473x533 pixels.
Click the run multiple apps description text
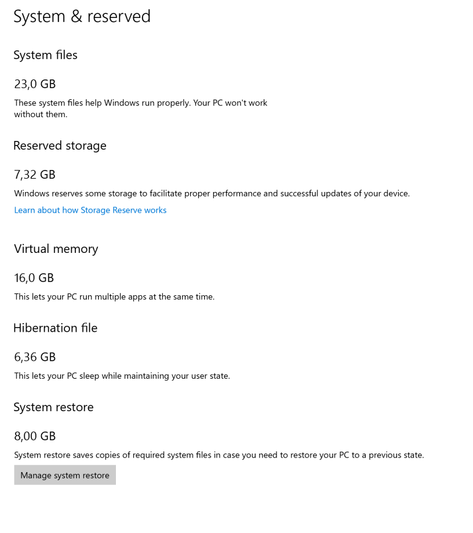[114, 296]
